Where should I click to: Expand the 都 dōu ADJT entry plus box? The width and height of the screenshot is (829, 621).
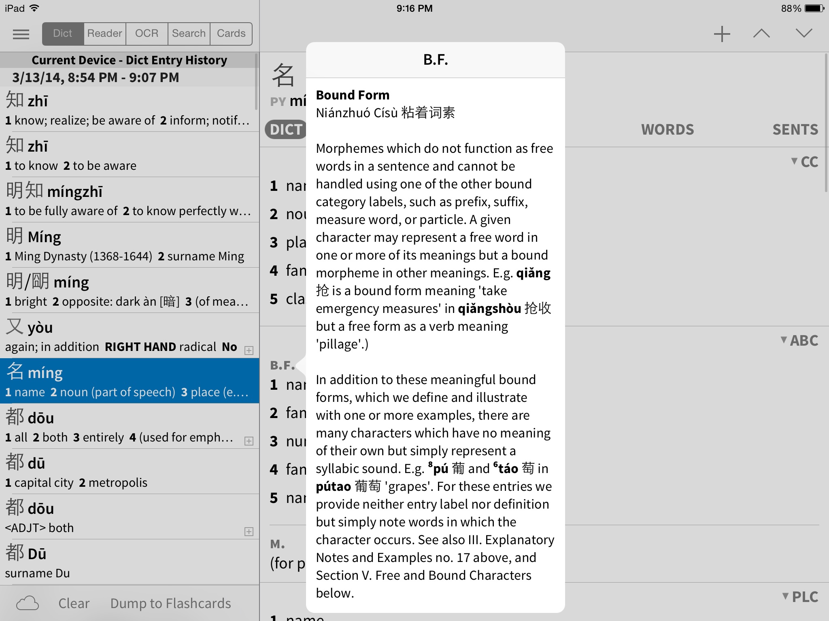point(249,532)
